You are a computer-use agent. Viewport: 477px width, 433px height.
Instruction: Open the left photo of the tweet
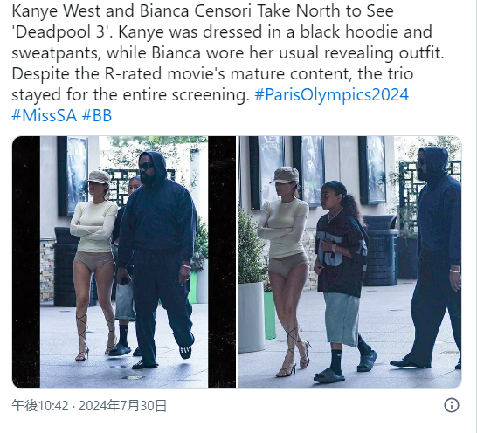[x=124, y=262]
